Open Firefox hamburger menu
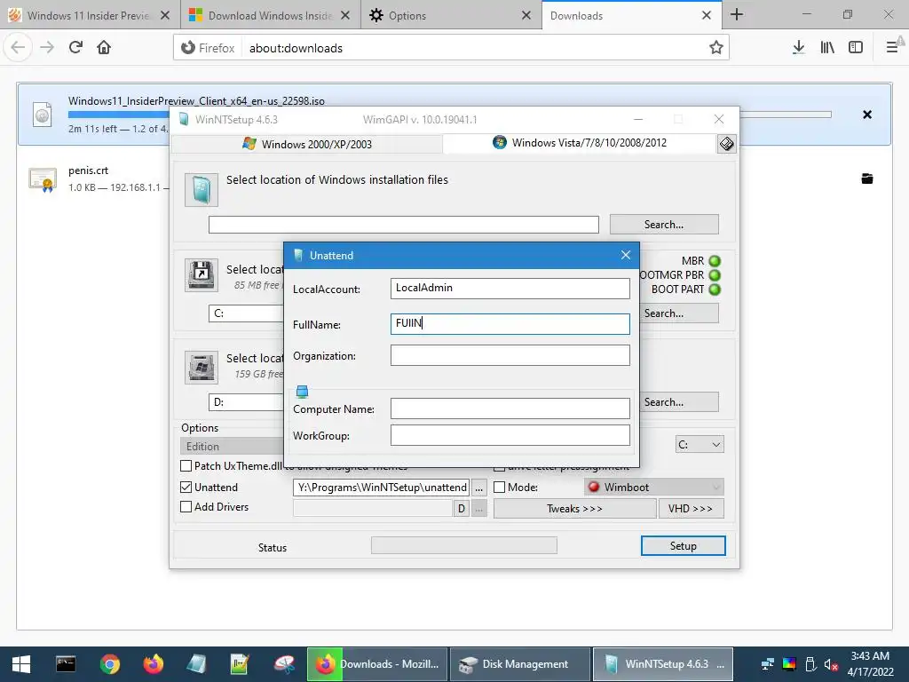 892,48
